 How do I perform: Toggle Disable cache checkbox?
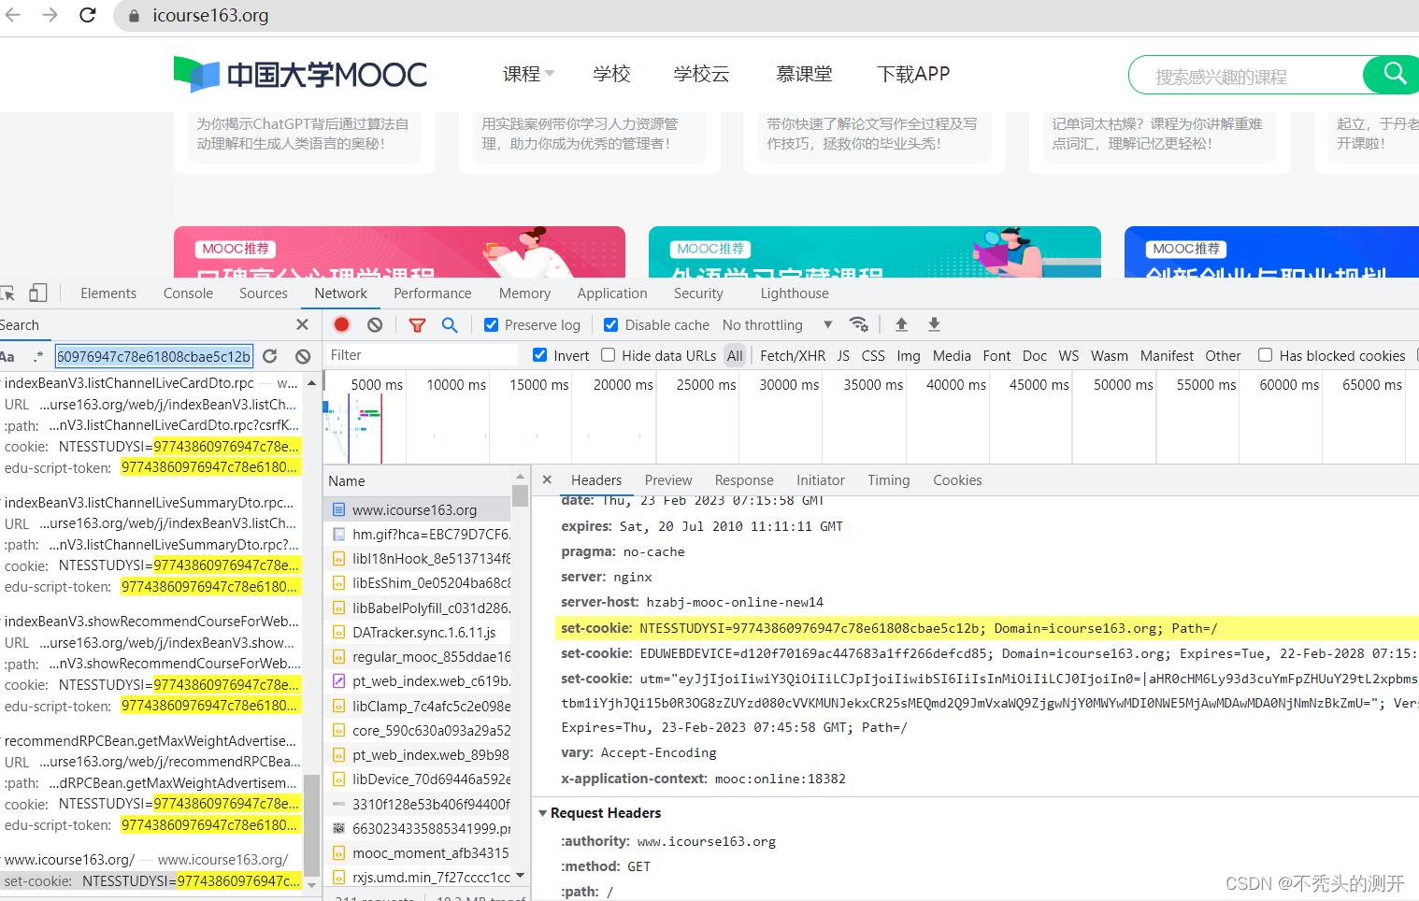coord(610,324)
